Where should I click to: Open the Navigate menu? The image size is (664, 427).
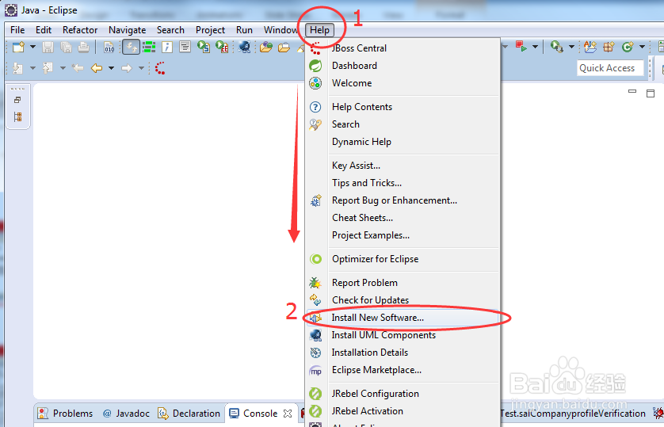[x=127, y=30]
